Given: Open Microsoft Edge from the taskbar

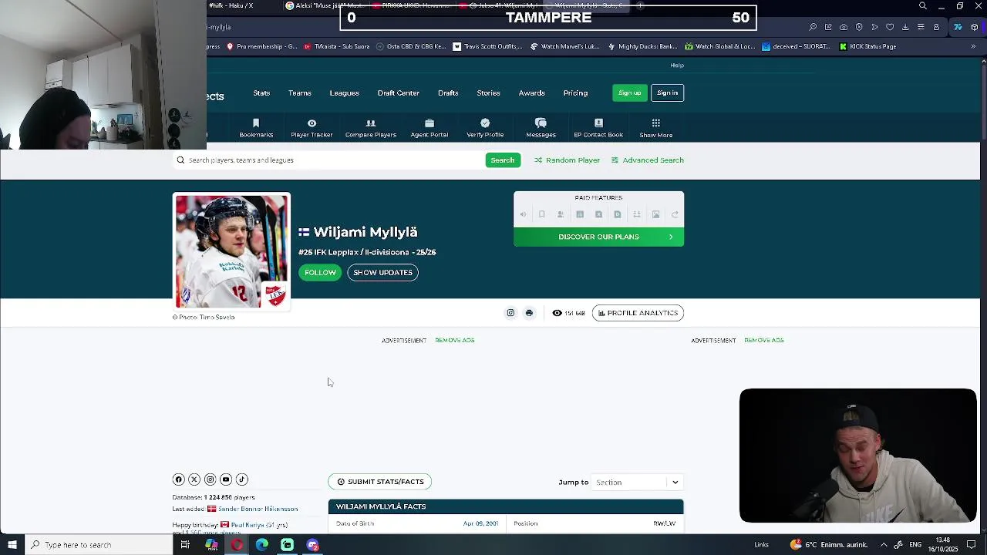Looking at the screenshot, I should point(261,545).
